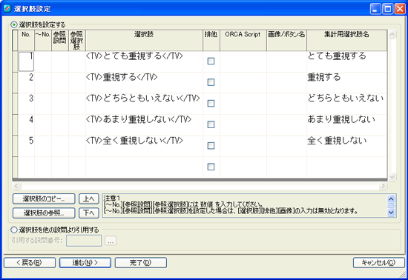Select the No. cell containing 5
408x280 pixels.
pyautogui.click(x=26, y=146)
